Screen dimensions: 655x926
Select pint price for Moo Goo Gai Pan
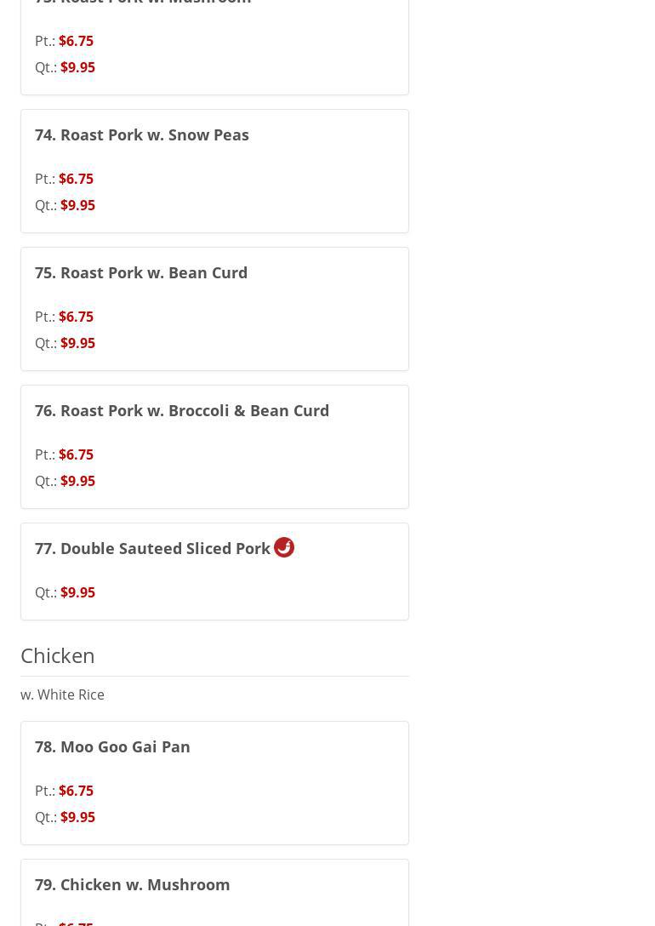click(x=76, y=791)
